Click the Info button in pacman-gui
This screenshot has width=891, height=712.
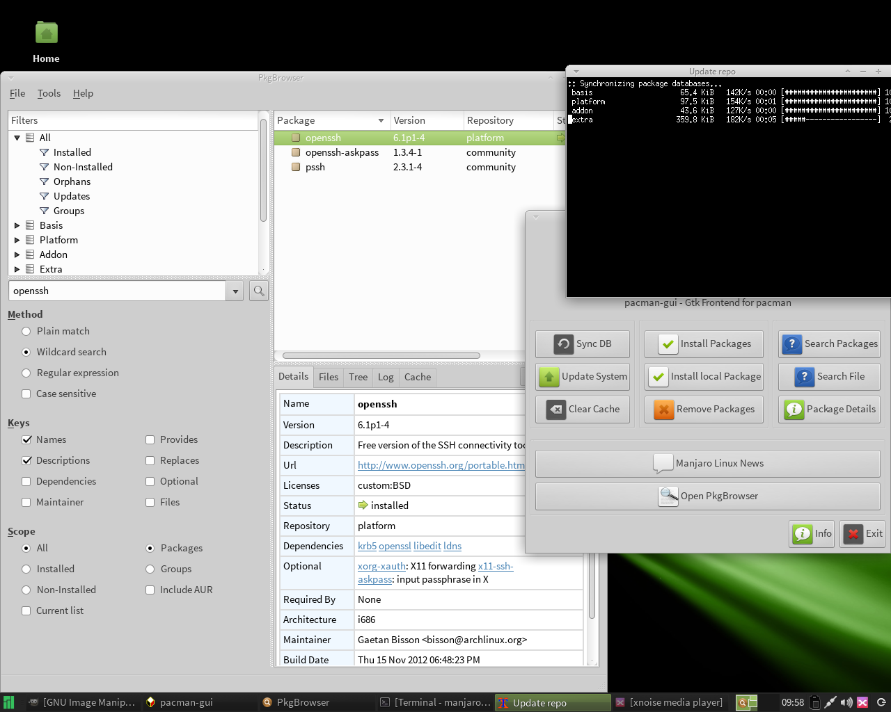(812, 533)
